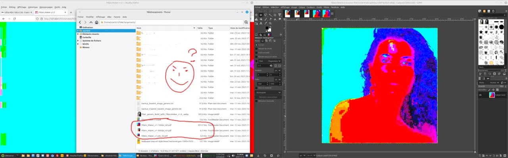Click the Démarrer start button on taskbar

[7, 156]
